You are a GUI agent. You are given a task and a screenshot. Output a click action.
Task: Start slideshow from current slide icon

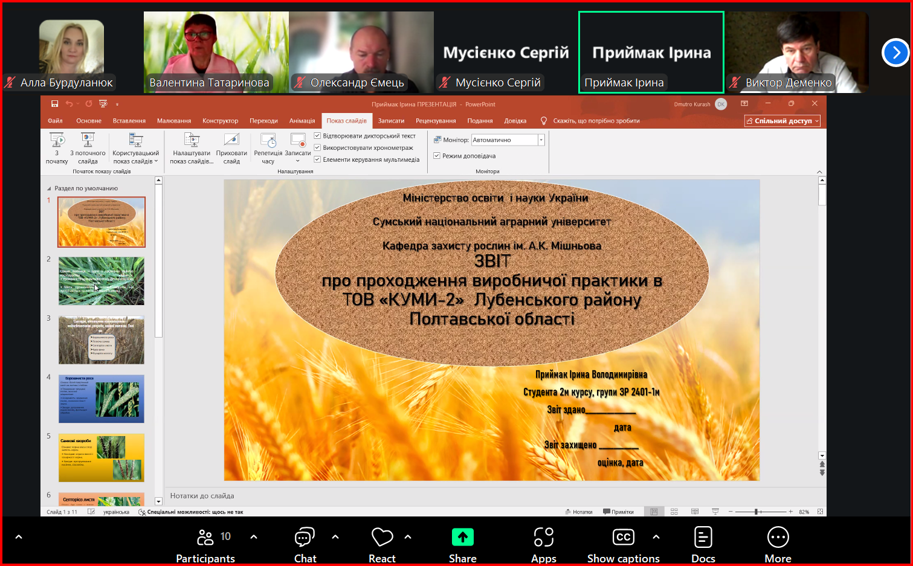point(88,141)
